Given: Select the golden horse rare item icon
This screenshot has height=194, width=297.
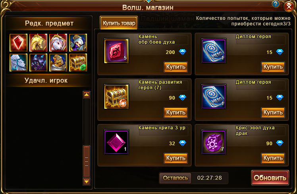Looking at the screenshot, I should pyautogui.click(x=38, y=42).
